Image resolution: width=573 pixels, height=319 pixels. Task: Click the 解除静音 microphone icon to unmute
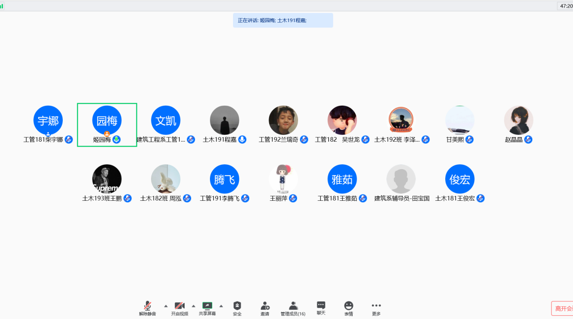pyautogui.click(x=147, y=306)
